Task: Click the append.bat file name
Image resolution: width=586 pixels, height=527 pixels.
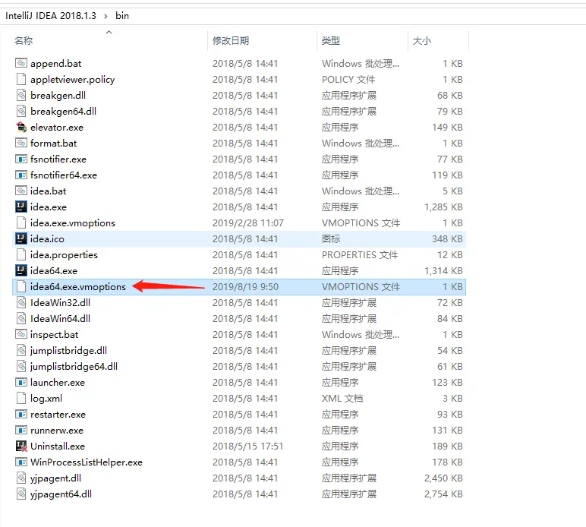Action: 56,64
